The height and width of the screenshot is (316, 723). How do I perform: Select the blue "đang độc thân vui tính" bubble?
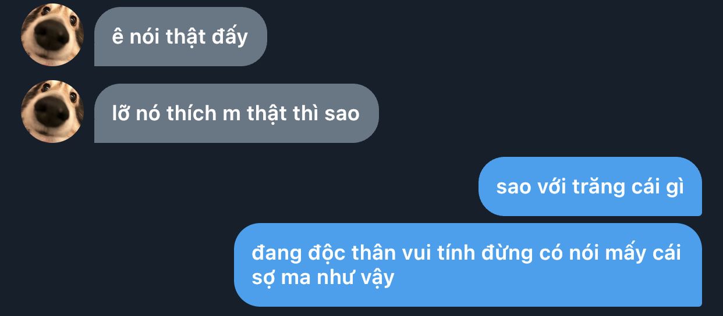(x=468, y=265)
